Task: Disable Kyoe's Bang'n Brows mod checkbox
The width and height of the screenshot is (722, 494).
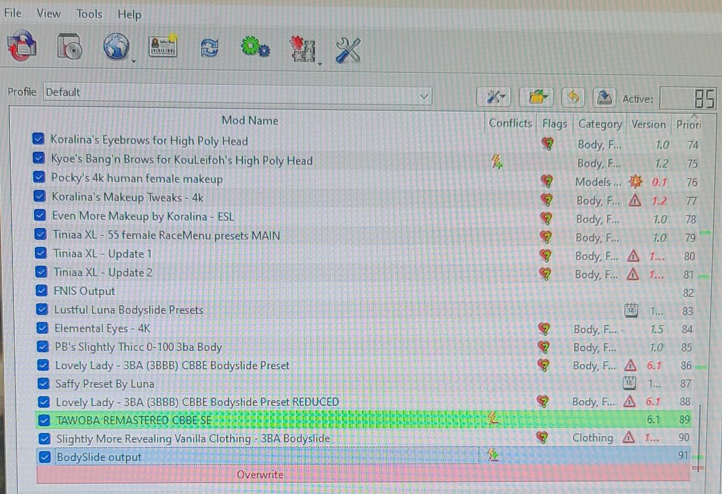Action: [38, 158]
